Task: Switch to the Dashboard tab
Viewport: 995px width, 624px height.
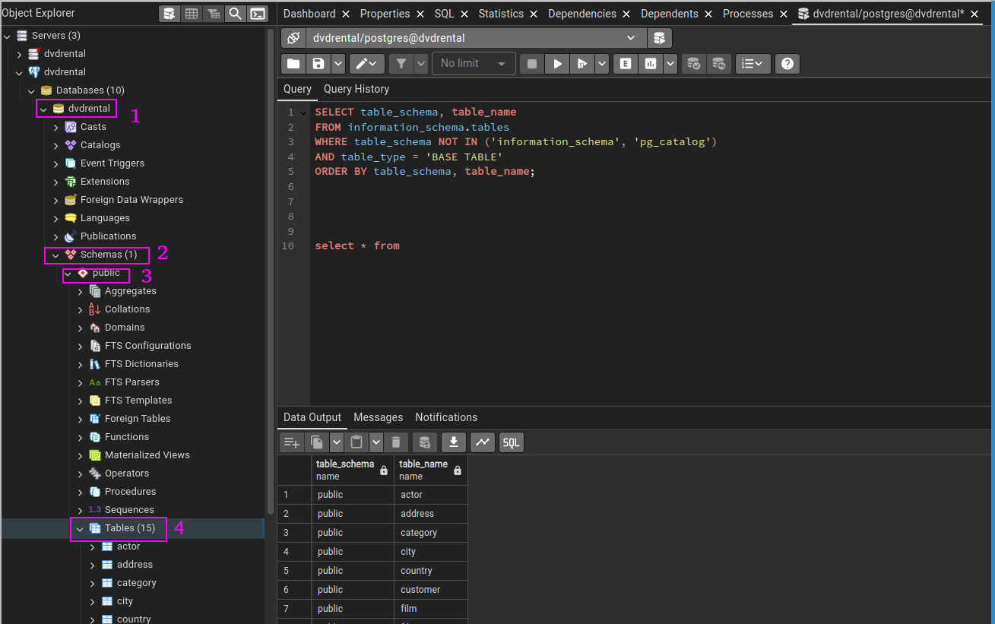Action: coord(309,14)
